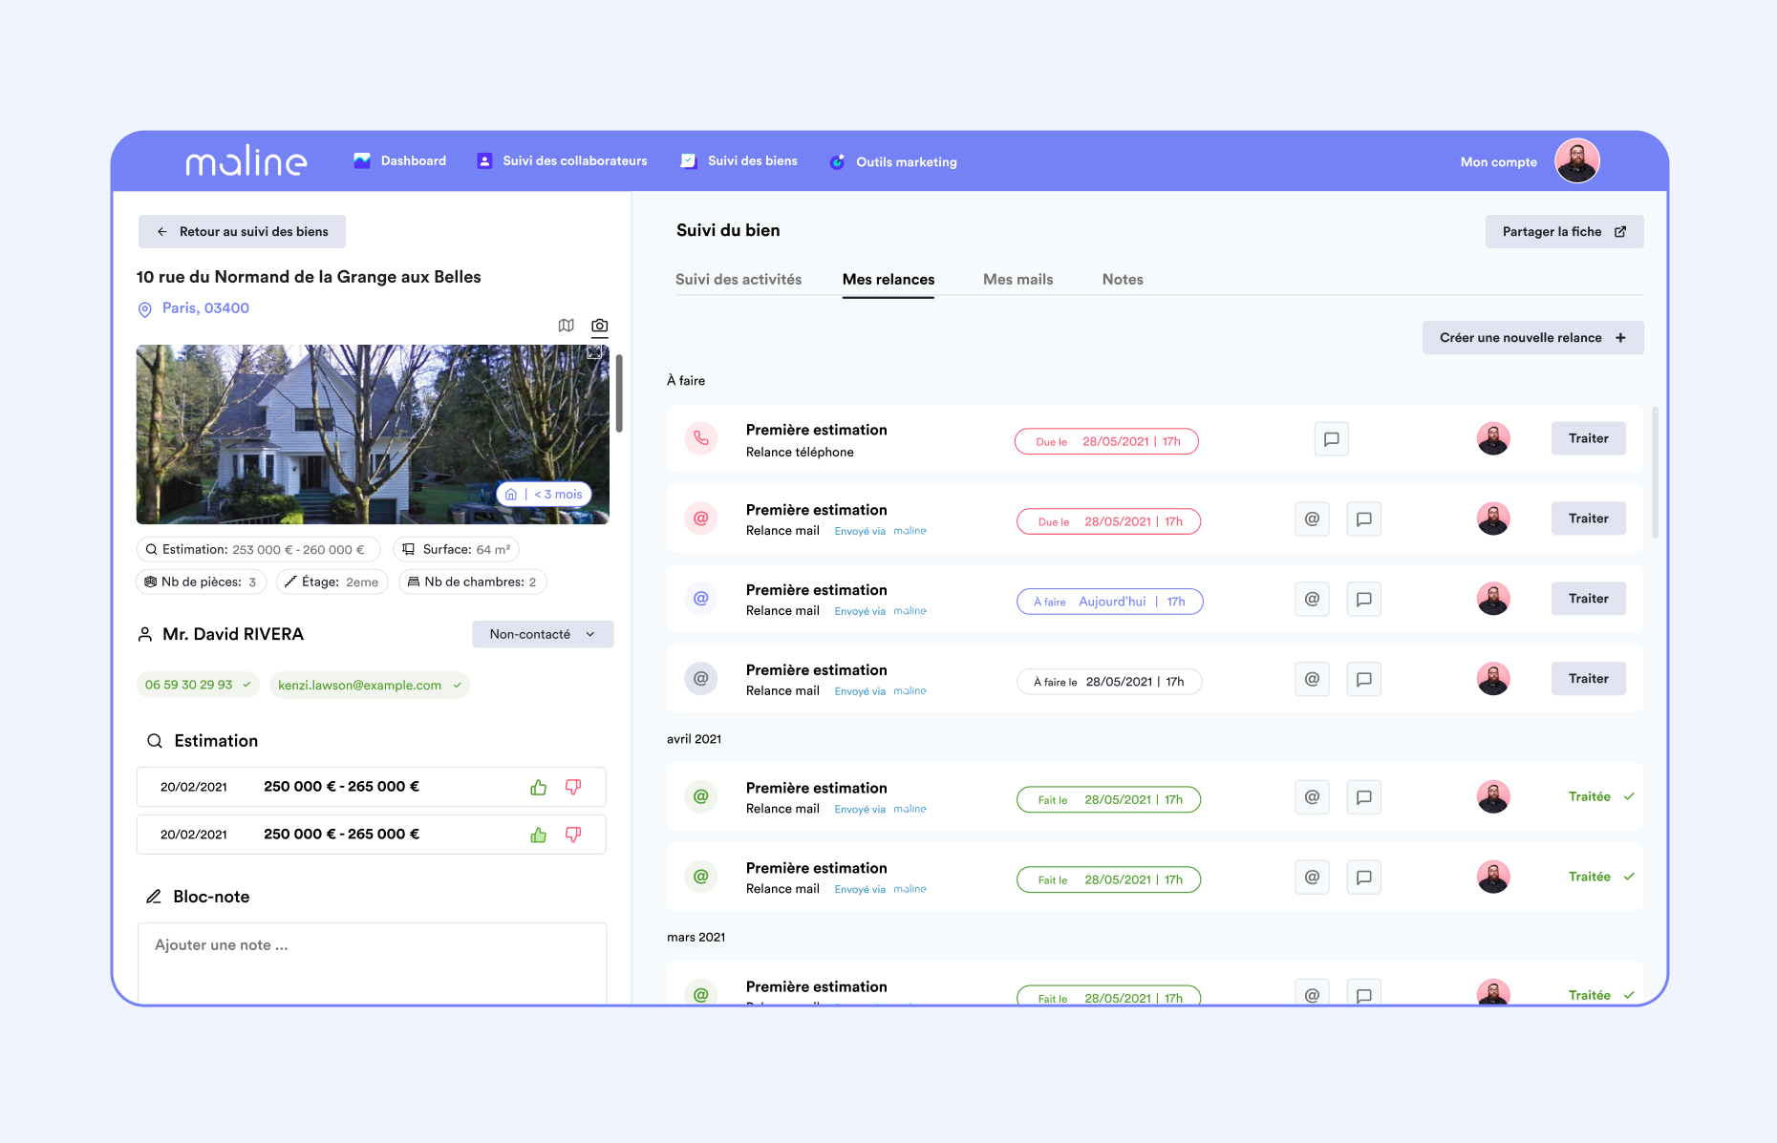Click the location pin icon beside Paris, 03400
Image resolution: width=1777 pixels, height=1143 pixels.
(145, 309)
